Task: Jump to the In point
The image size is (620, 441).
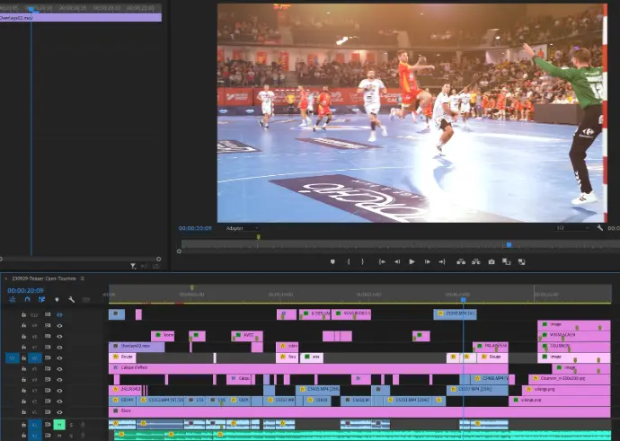Action: coord(382,261)
